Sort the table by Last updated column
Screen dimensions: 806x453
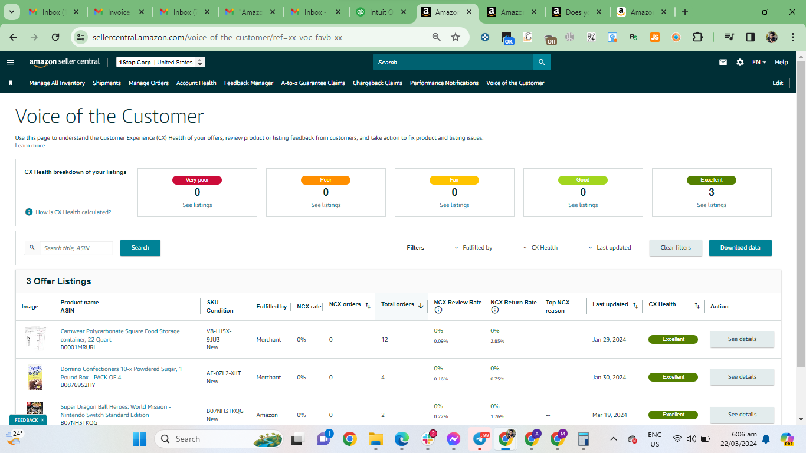pyautogui.click(x=635, y=306)
